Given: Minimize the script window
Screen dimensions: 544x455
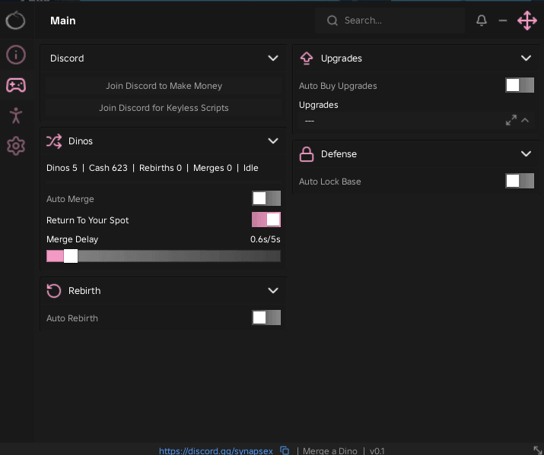Looking at the screenshot, I should coord(503,21).
